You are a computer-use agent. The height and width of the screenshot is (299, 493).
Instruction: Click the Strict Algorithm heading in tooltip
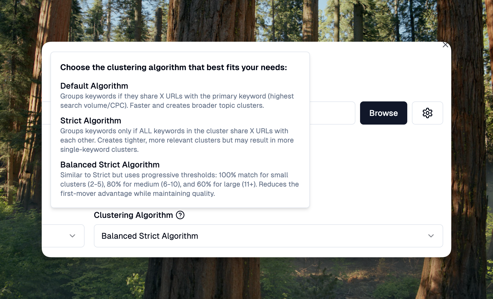(91, 121)
